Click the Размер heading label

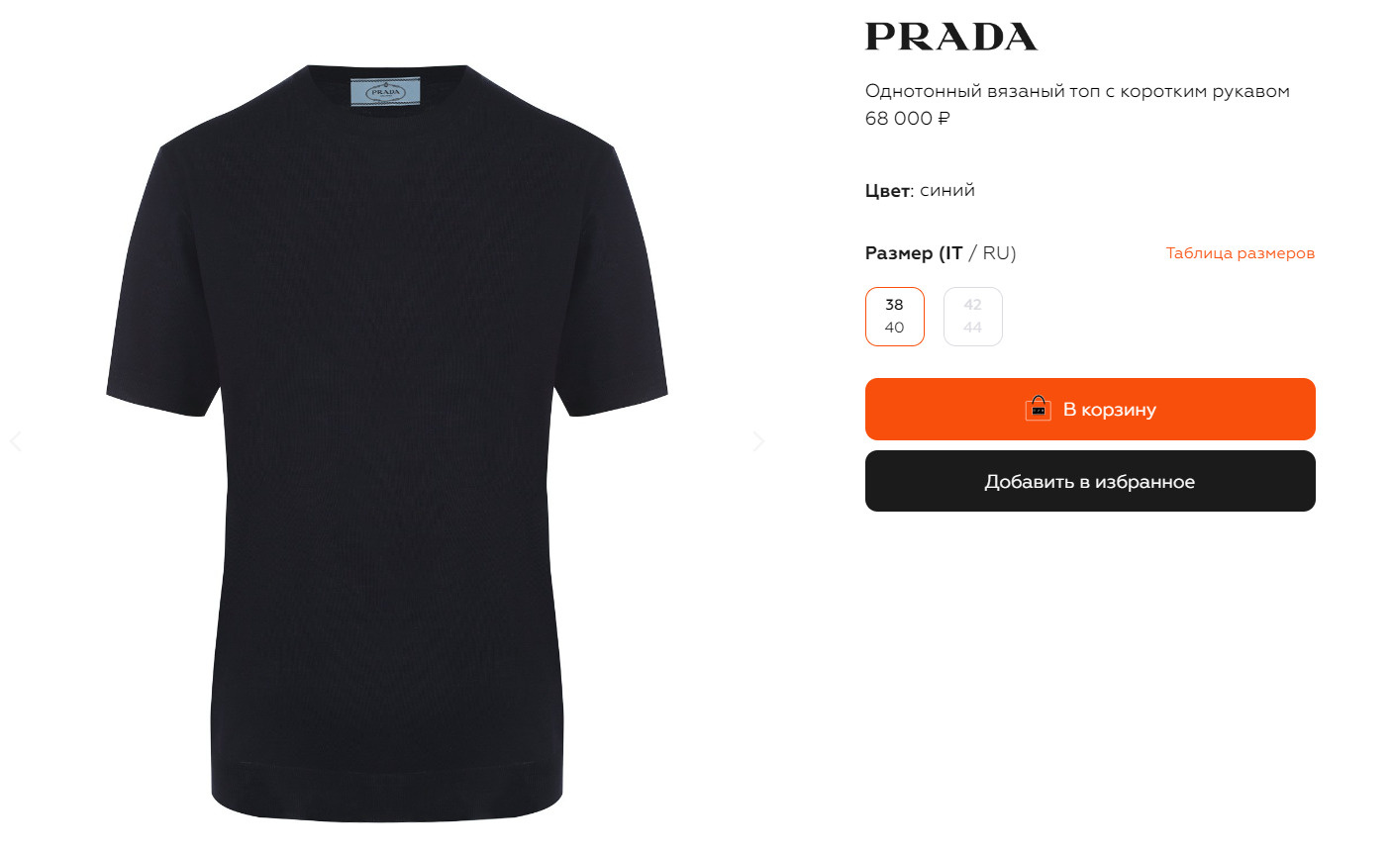point(899,253)
